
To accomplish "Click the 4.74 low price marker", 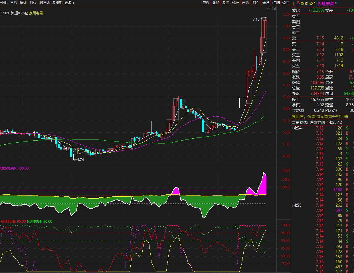I will pos(80,160).
